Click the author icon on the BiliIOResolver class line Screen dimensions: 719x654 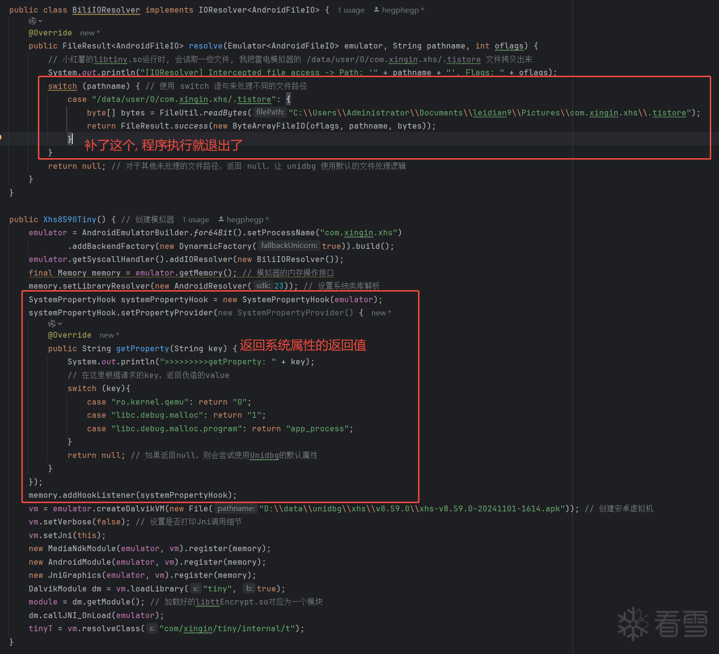(x=376, y=10)
